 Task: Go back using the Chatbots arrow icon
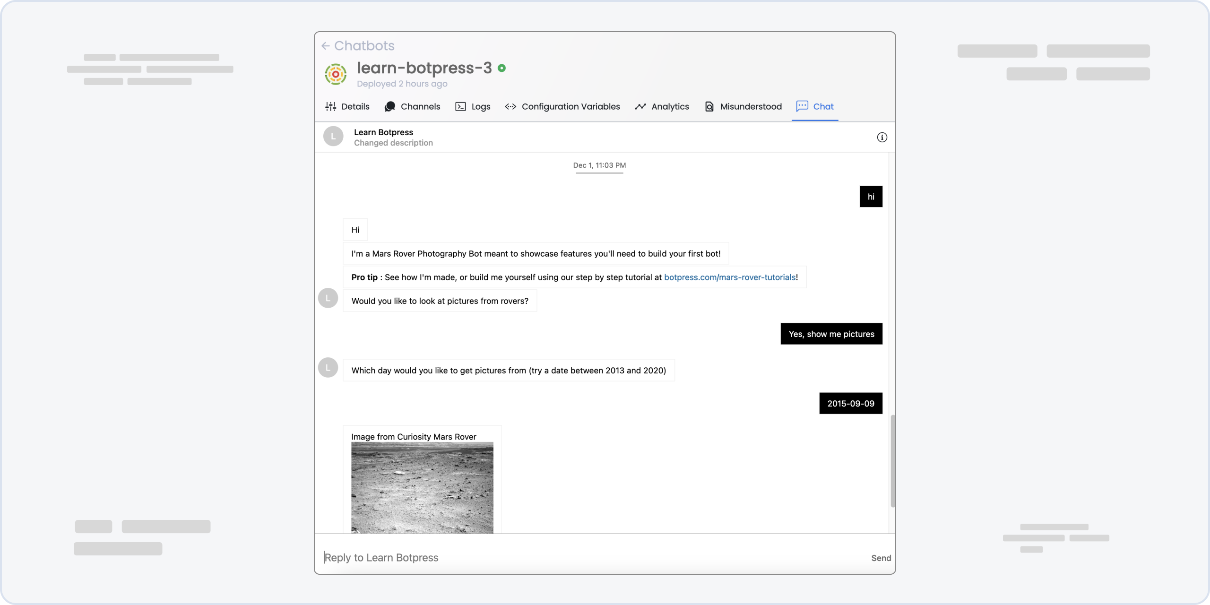point(325,46)
